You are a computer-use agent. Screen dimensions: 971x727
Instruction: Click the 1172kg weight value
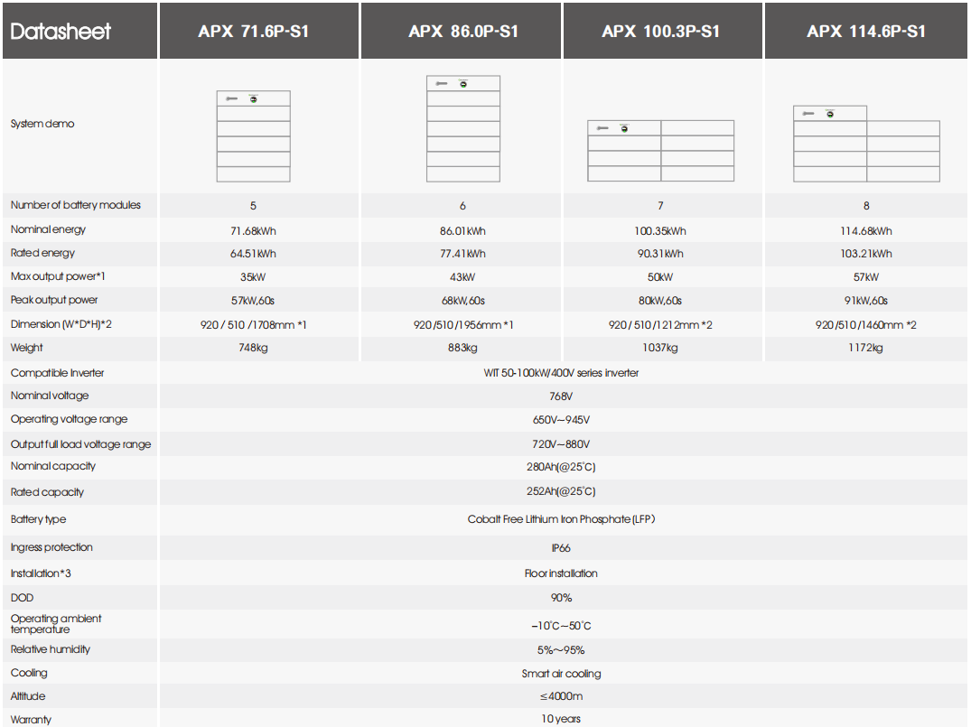[865, 348]
